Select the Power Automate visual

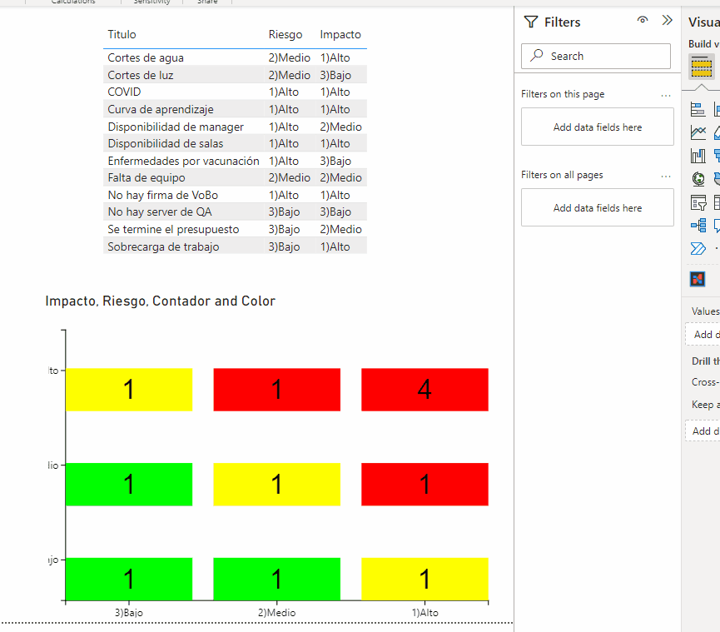698,248
